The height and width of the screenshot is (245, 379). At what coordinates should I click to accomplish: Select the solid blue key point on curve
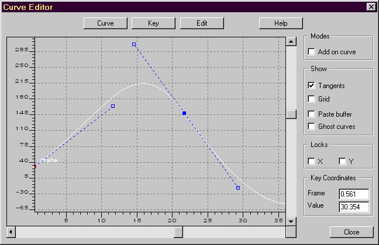tap(184, 113)
